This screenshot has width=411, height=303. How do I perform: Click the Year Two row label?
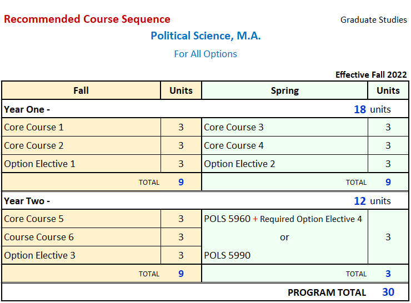pos(27,201)
